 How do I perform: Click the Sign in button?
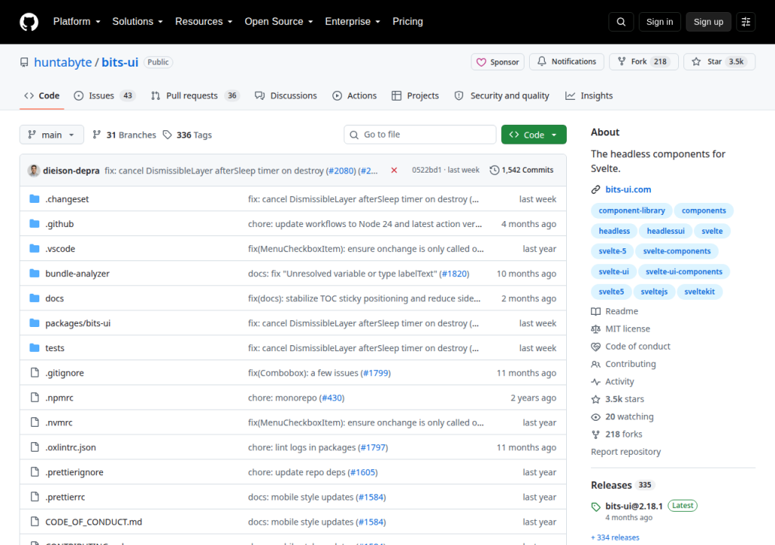point(659,22)
